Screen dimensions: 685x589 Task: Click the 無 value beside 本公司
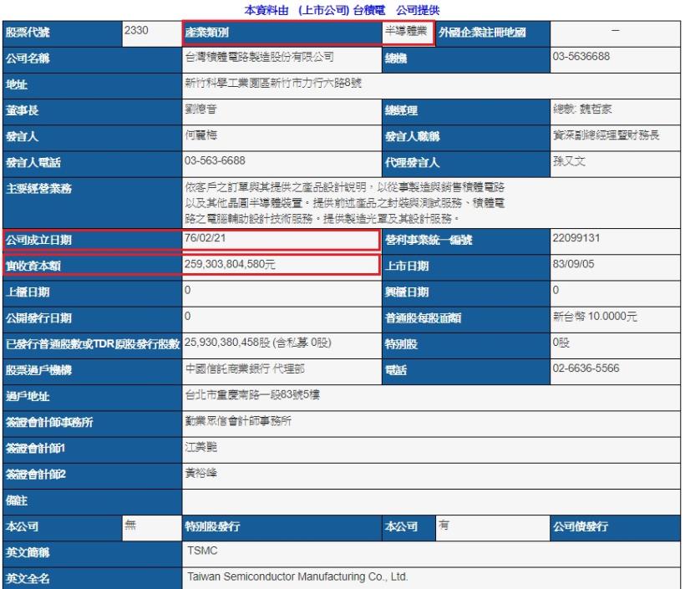pyautogui.click(x=130, y=525)
